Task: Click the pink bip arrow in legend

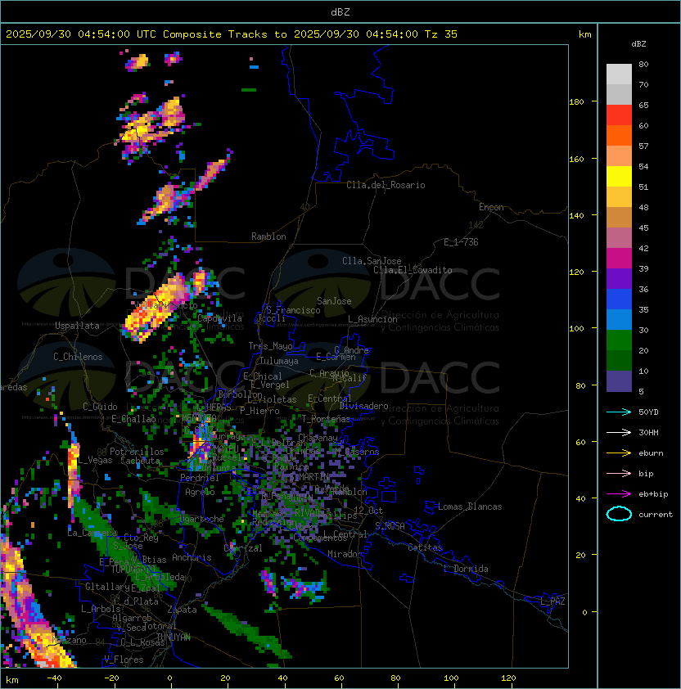Action: click(x=619, y=473)
